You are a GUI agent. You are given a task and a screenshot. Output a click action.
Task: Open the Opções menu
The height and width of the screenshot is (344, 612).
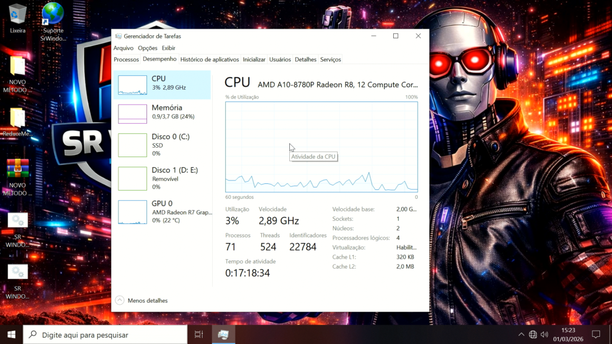pos(147,48)
